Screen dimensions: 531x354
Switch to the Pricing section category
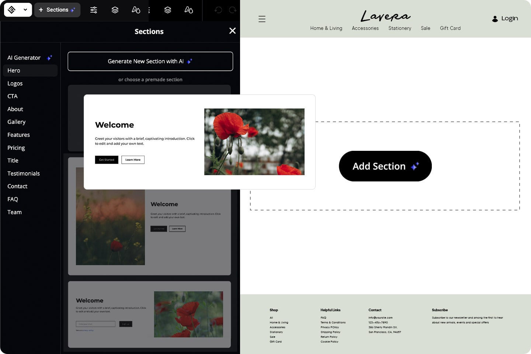point(16,148)
